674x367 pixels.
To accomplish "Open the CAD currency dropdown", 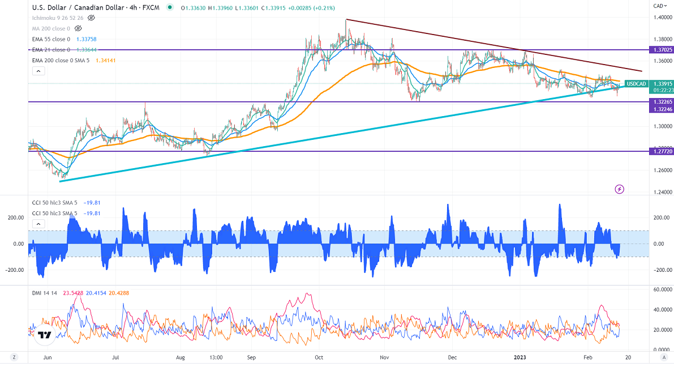I will coord(659,6).
